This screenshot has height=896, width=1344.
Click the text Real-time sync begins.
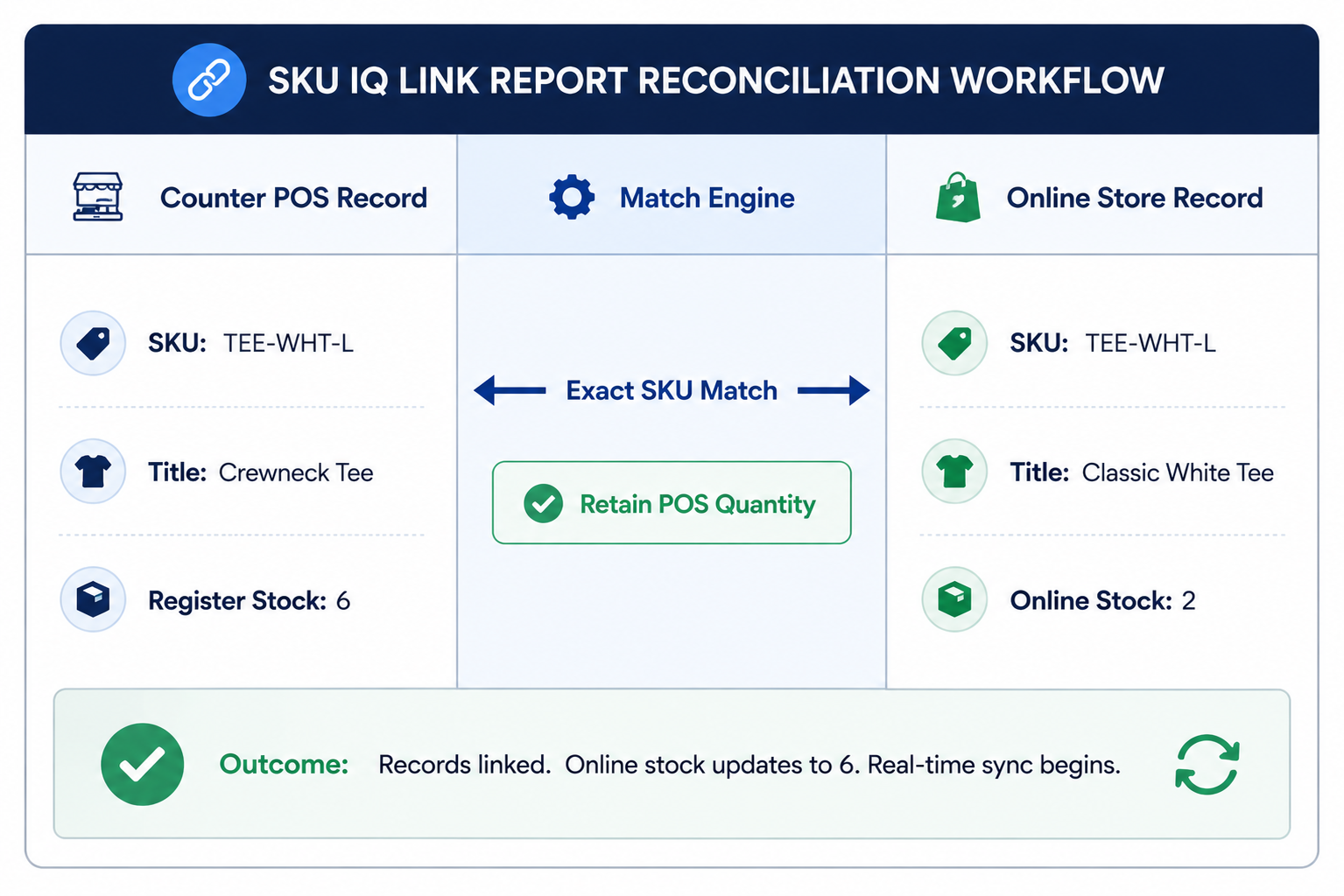point(994,765)
